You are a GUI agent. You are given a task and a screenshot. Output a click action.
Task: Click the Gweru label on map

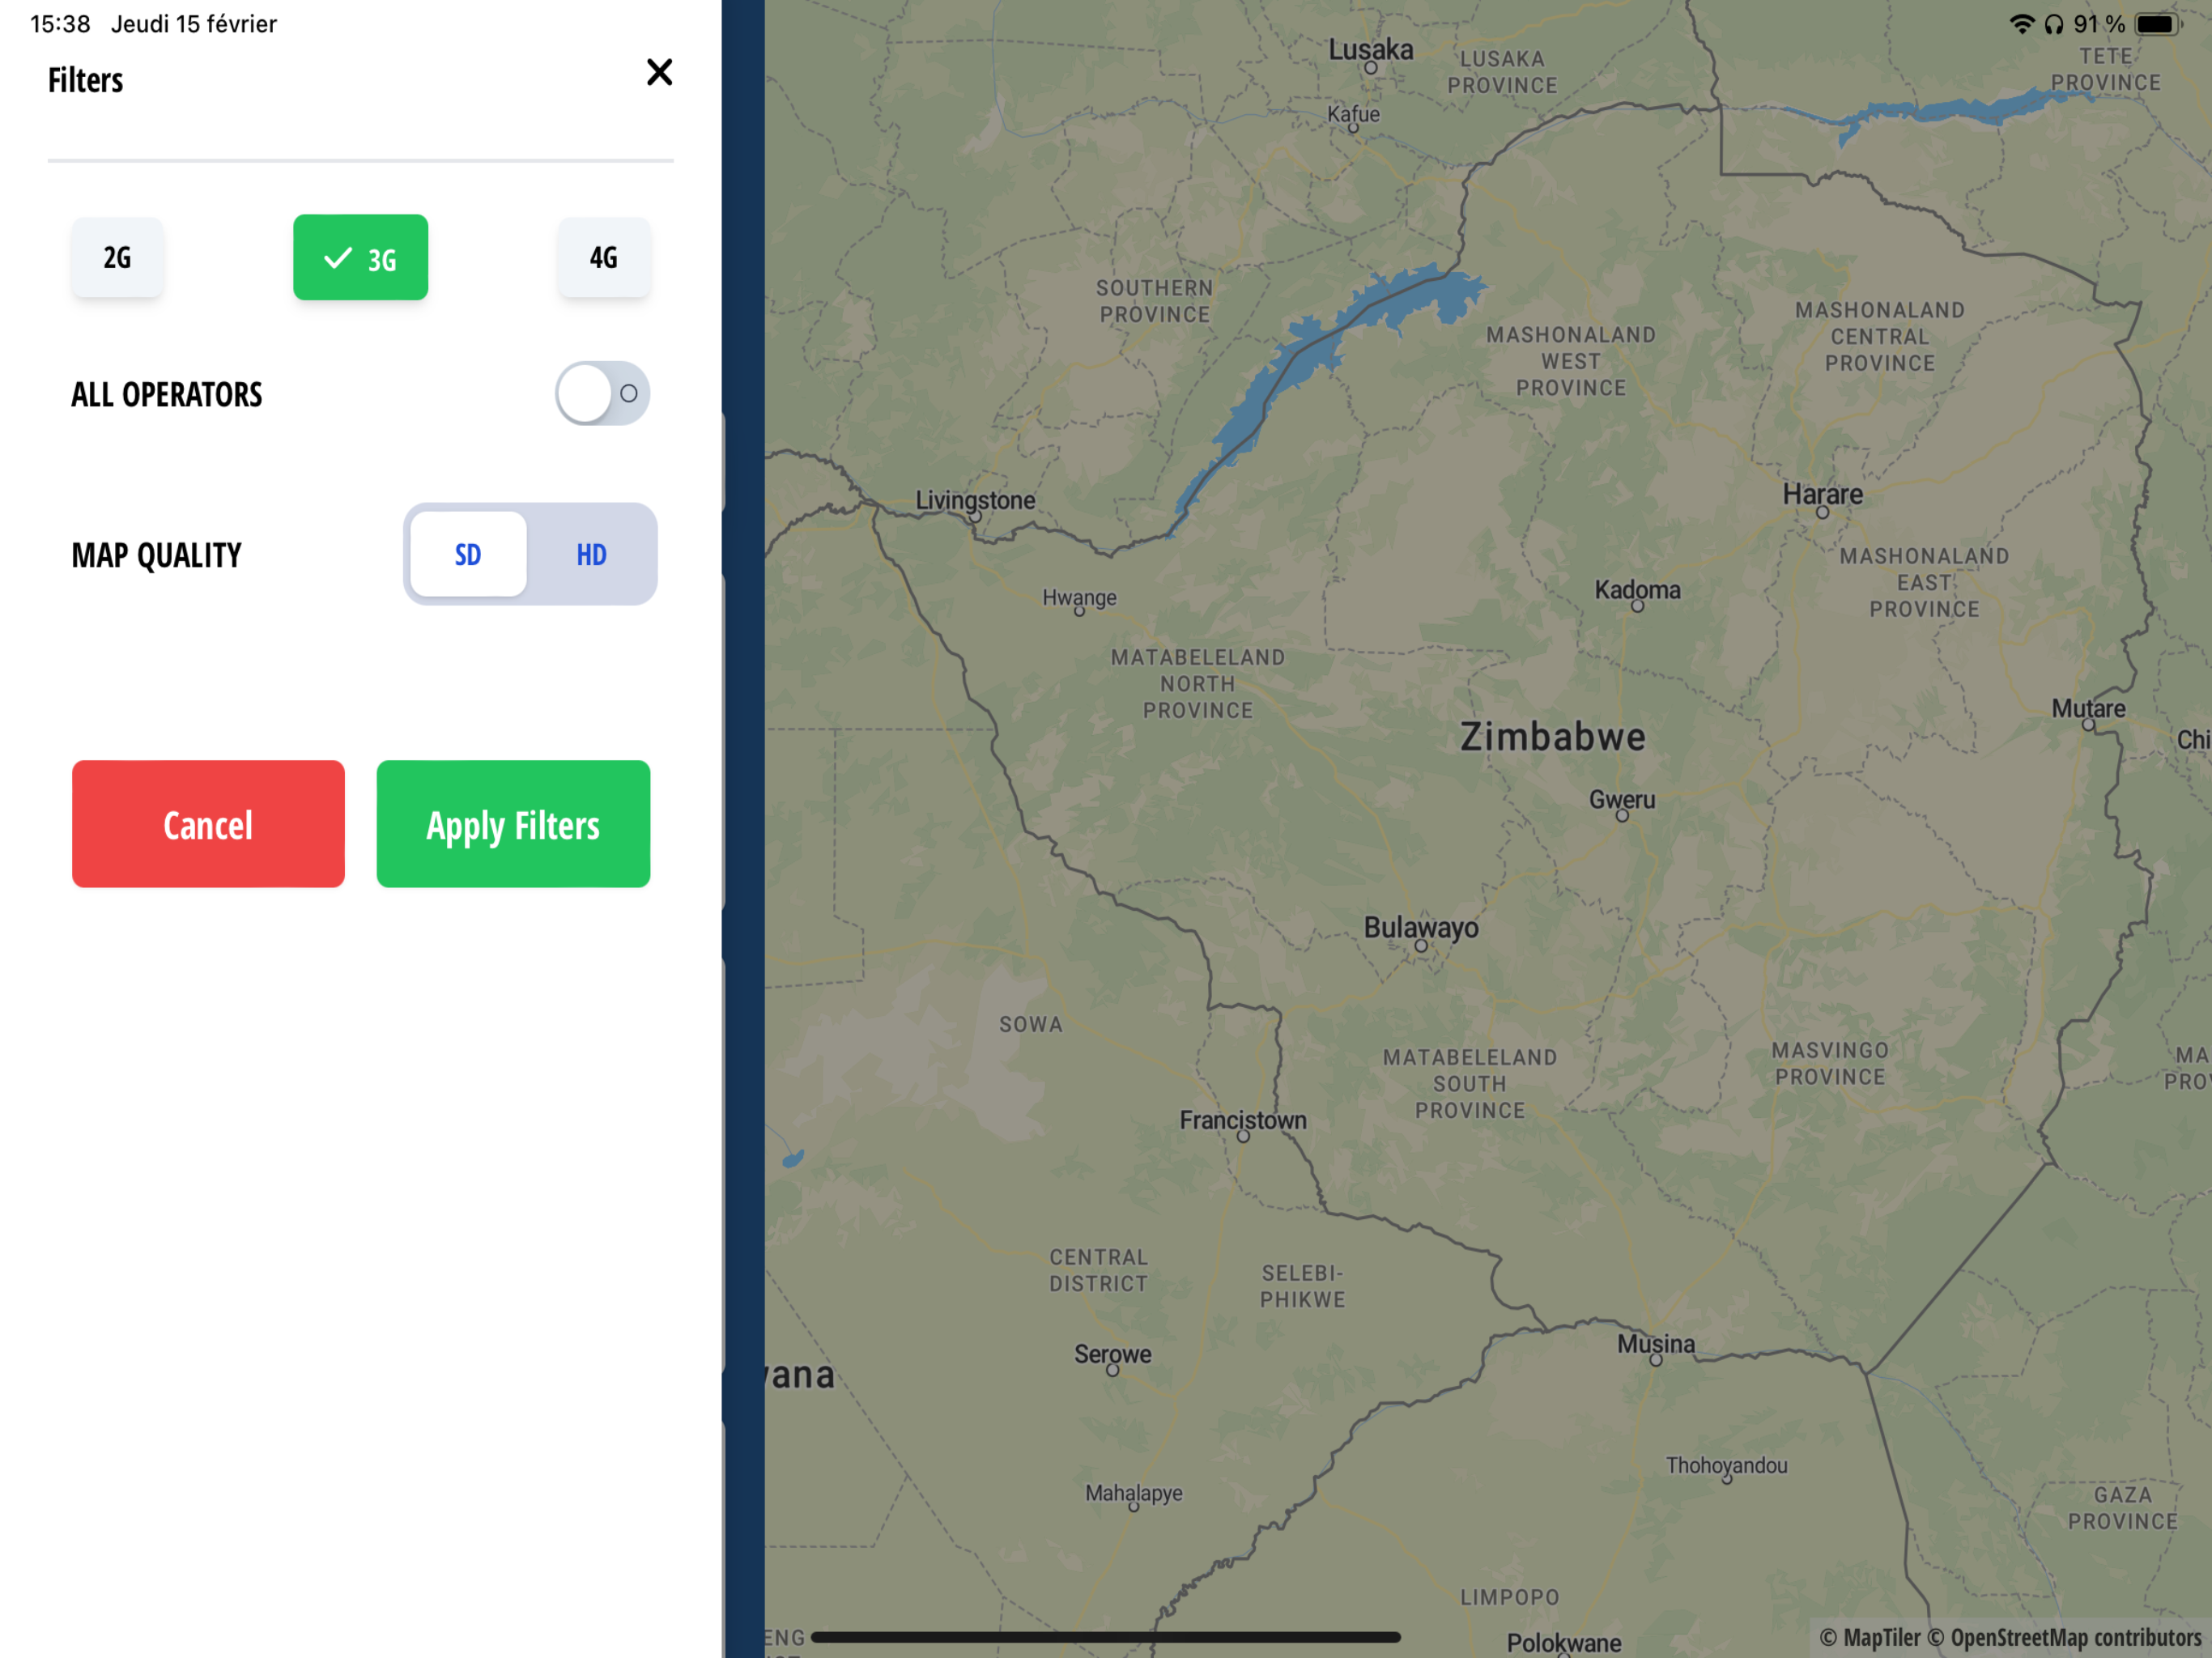pos(1622,800)
